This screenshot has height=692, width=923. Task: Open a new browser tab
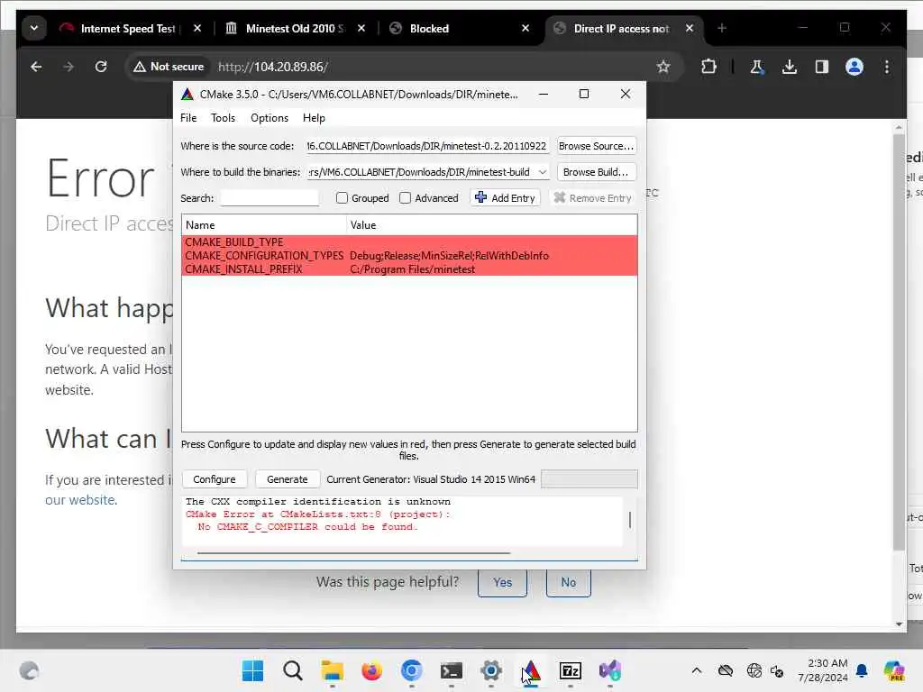tap(722, 28)
